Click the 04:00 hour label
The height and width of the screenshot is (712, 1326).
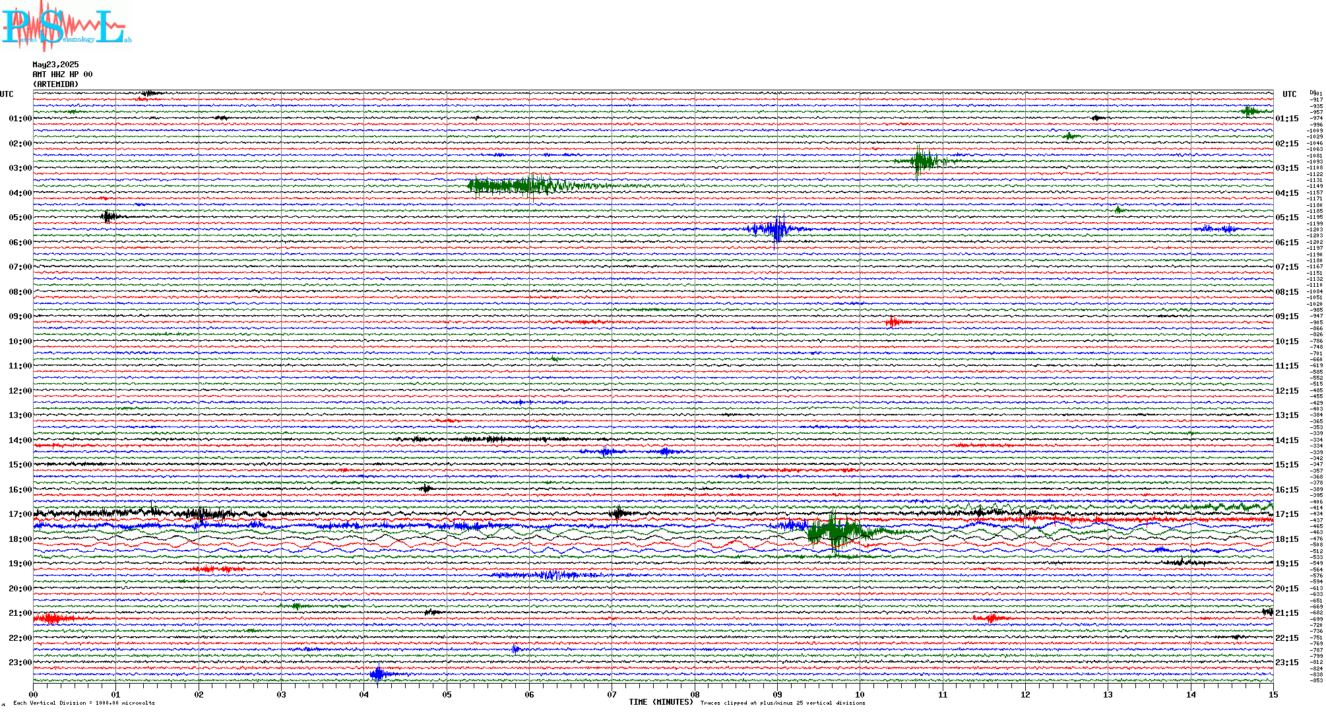point(20,193)
